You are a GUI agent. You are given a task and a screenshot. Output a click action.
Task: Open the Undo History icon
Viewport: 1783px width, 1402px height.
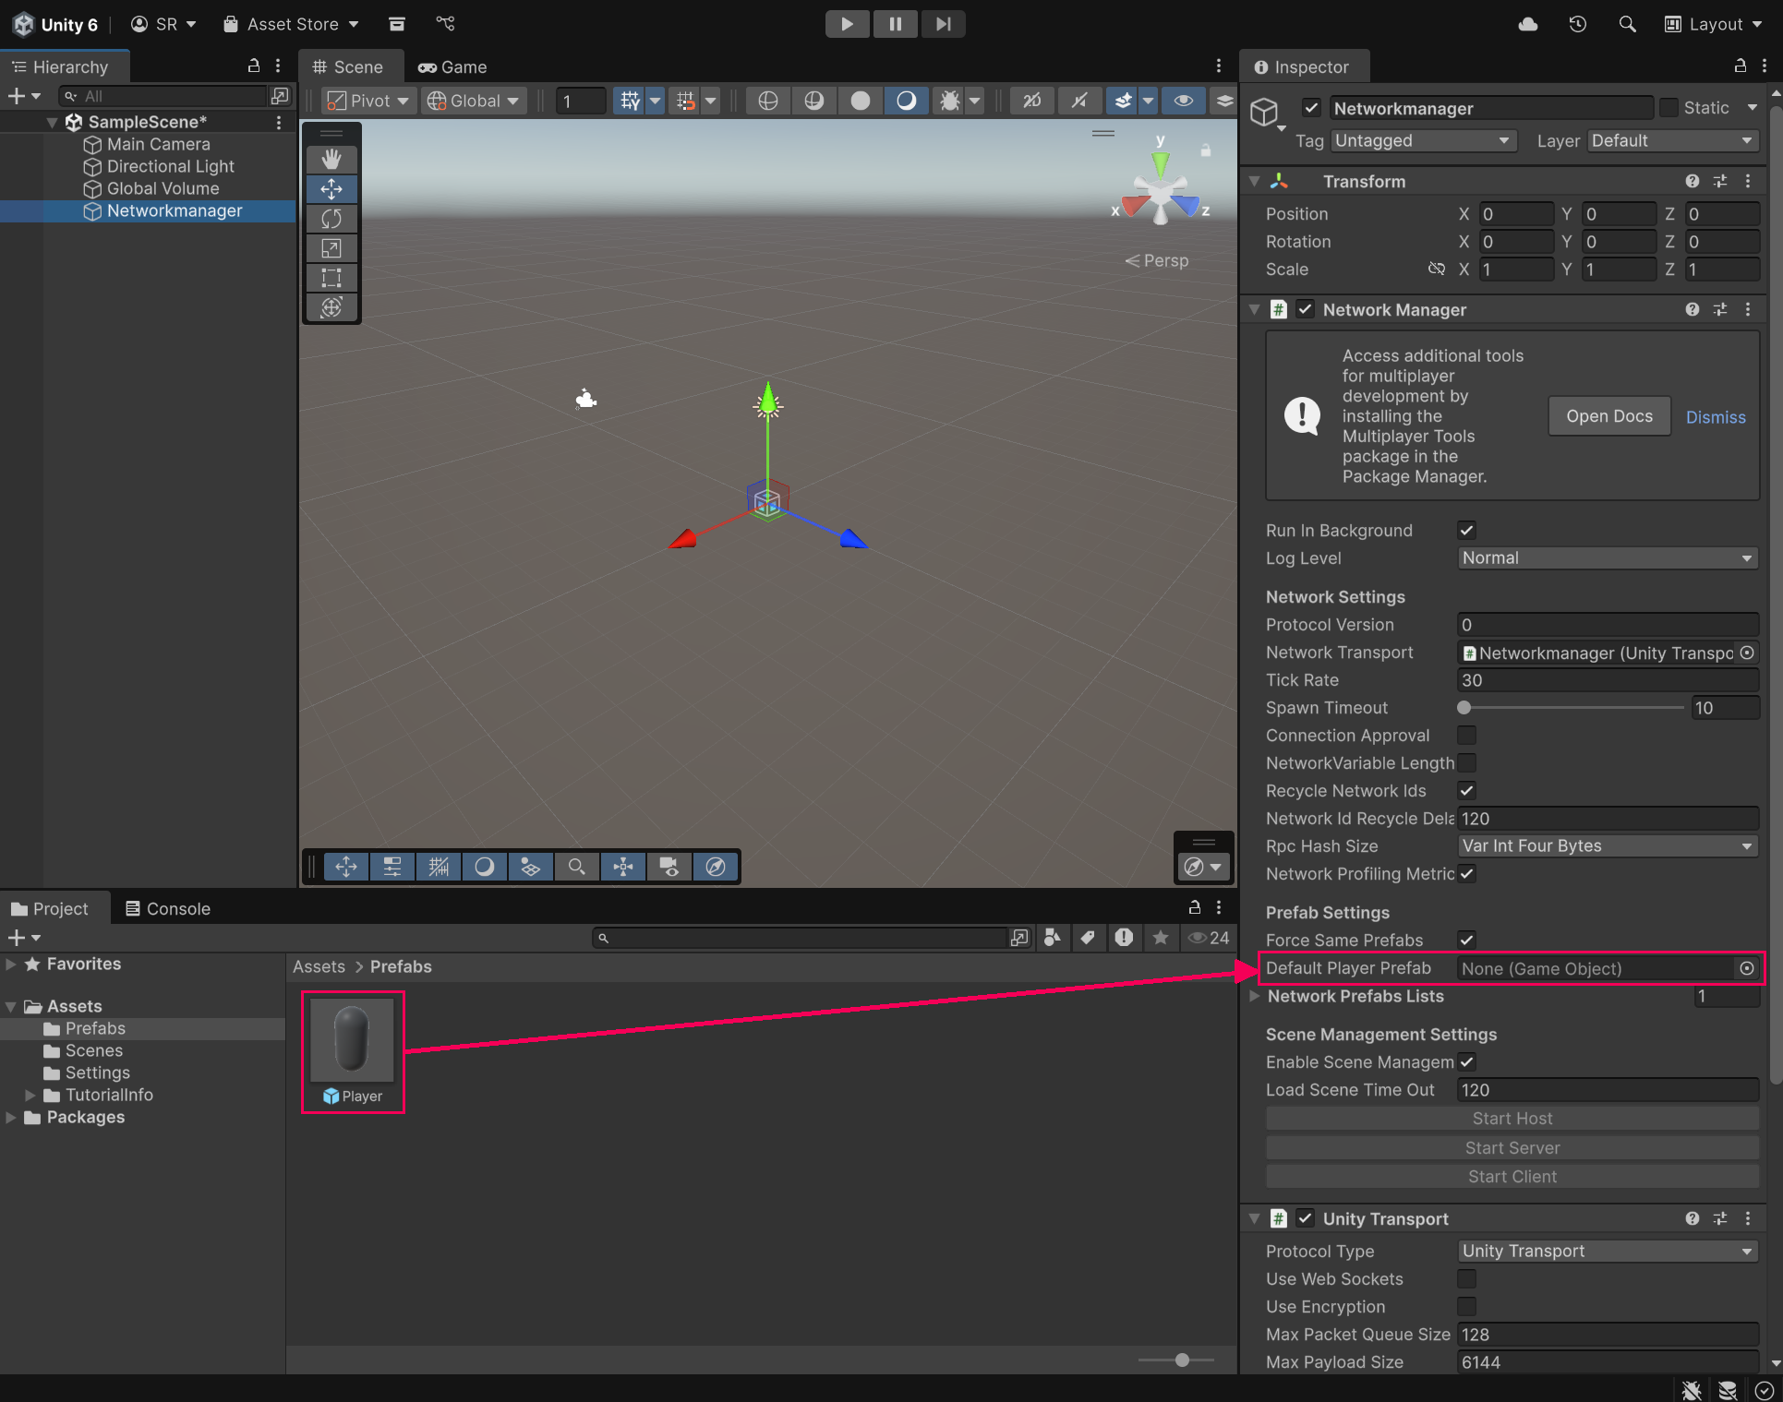click(x=1578, y=24)
